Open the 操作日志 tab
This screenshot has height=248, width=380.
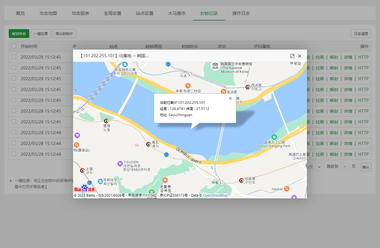pos(241,13)
